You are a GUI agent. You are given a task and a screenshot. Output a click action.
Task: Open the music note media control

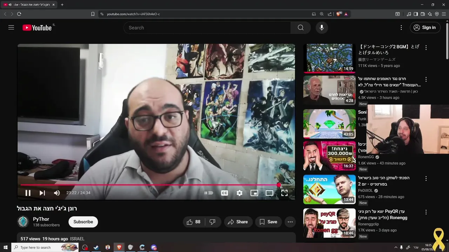point(409,14)
